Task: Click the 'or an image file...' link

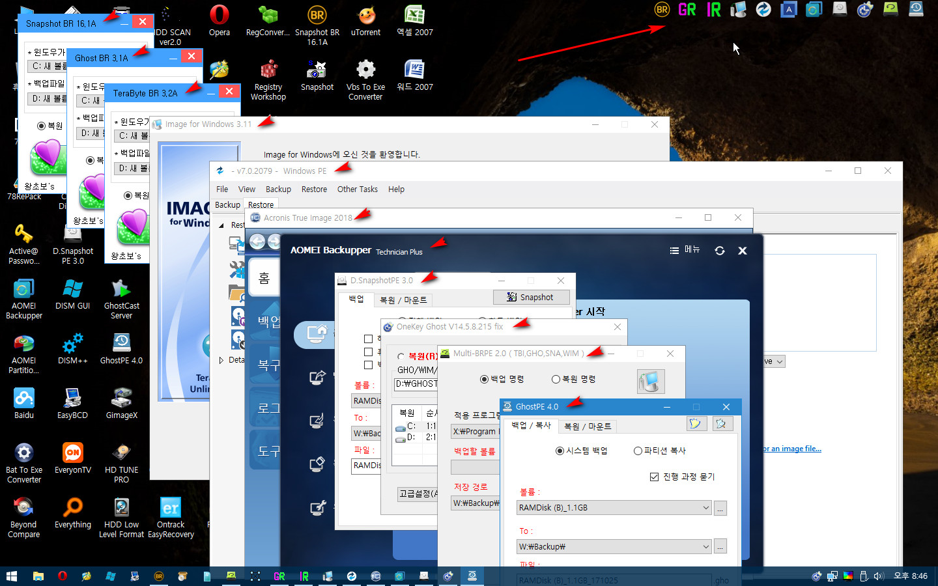Action: [x=791, y=449]
